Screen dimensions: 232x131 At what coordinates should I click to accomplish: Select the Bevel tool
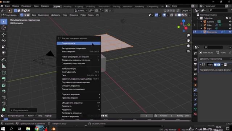[4, 91]
